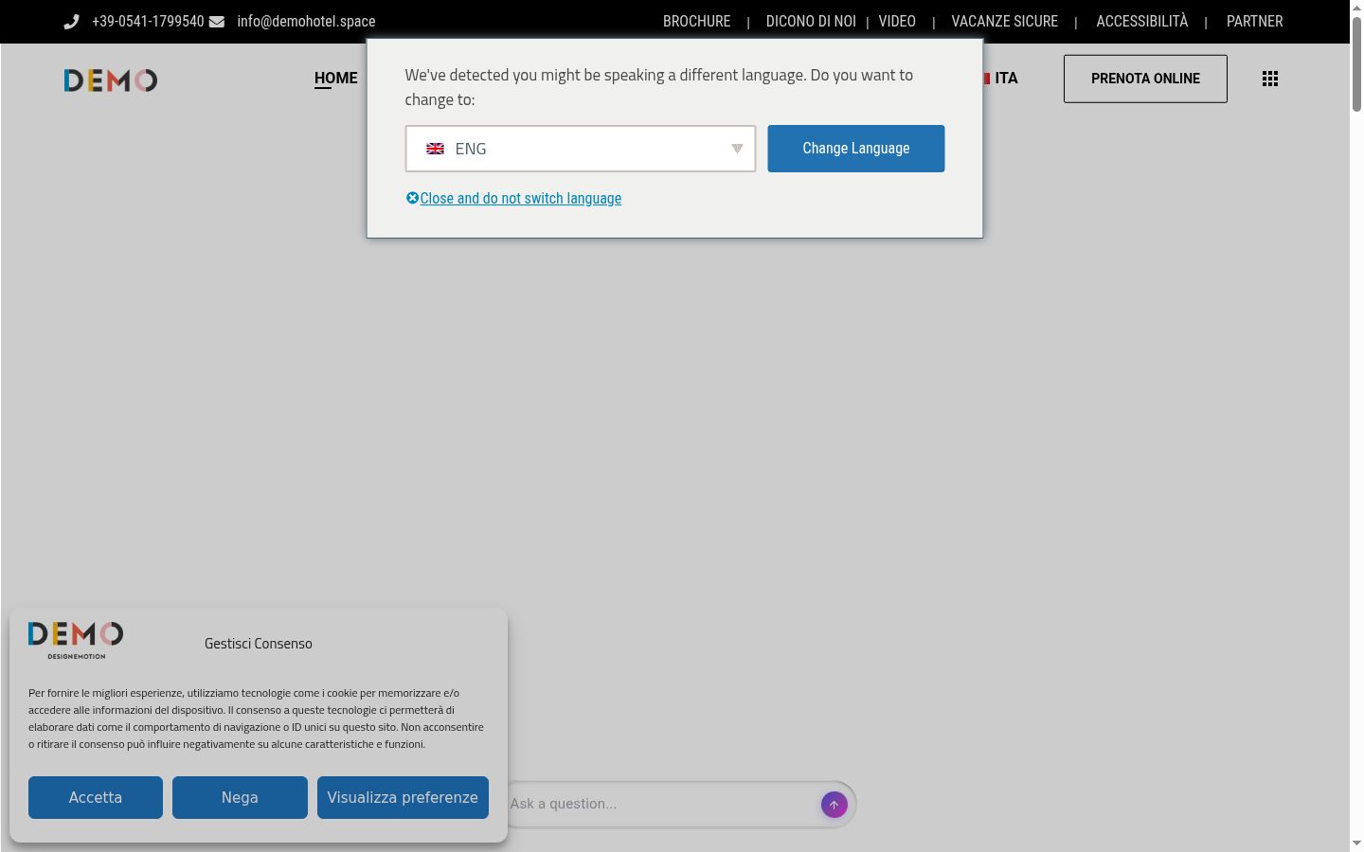Open the ITA language switcher
The height and width of the screenshot is (852, 1364).
pos(999,79)
